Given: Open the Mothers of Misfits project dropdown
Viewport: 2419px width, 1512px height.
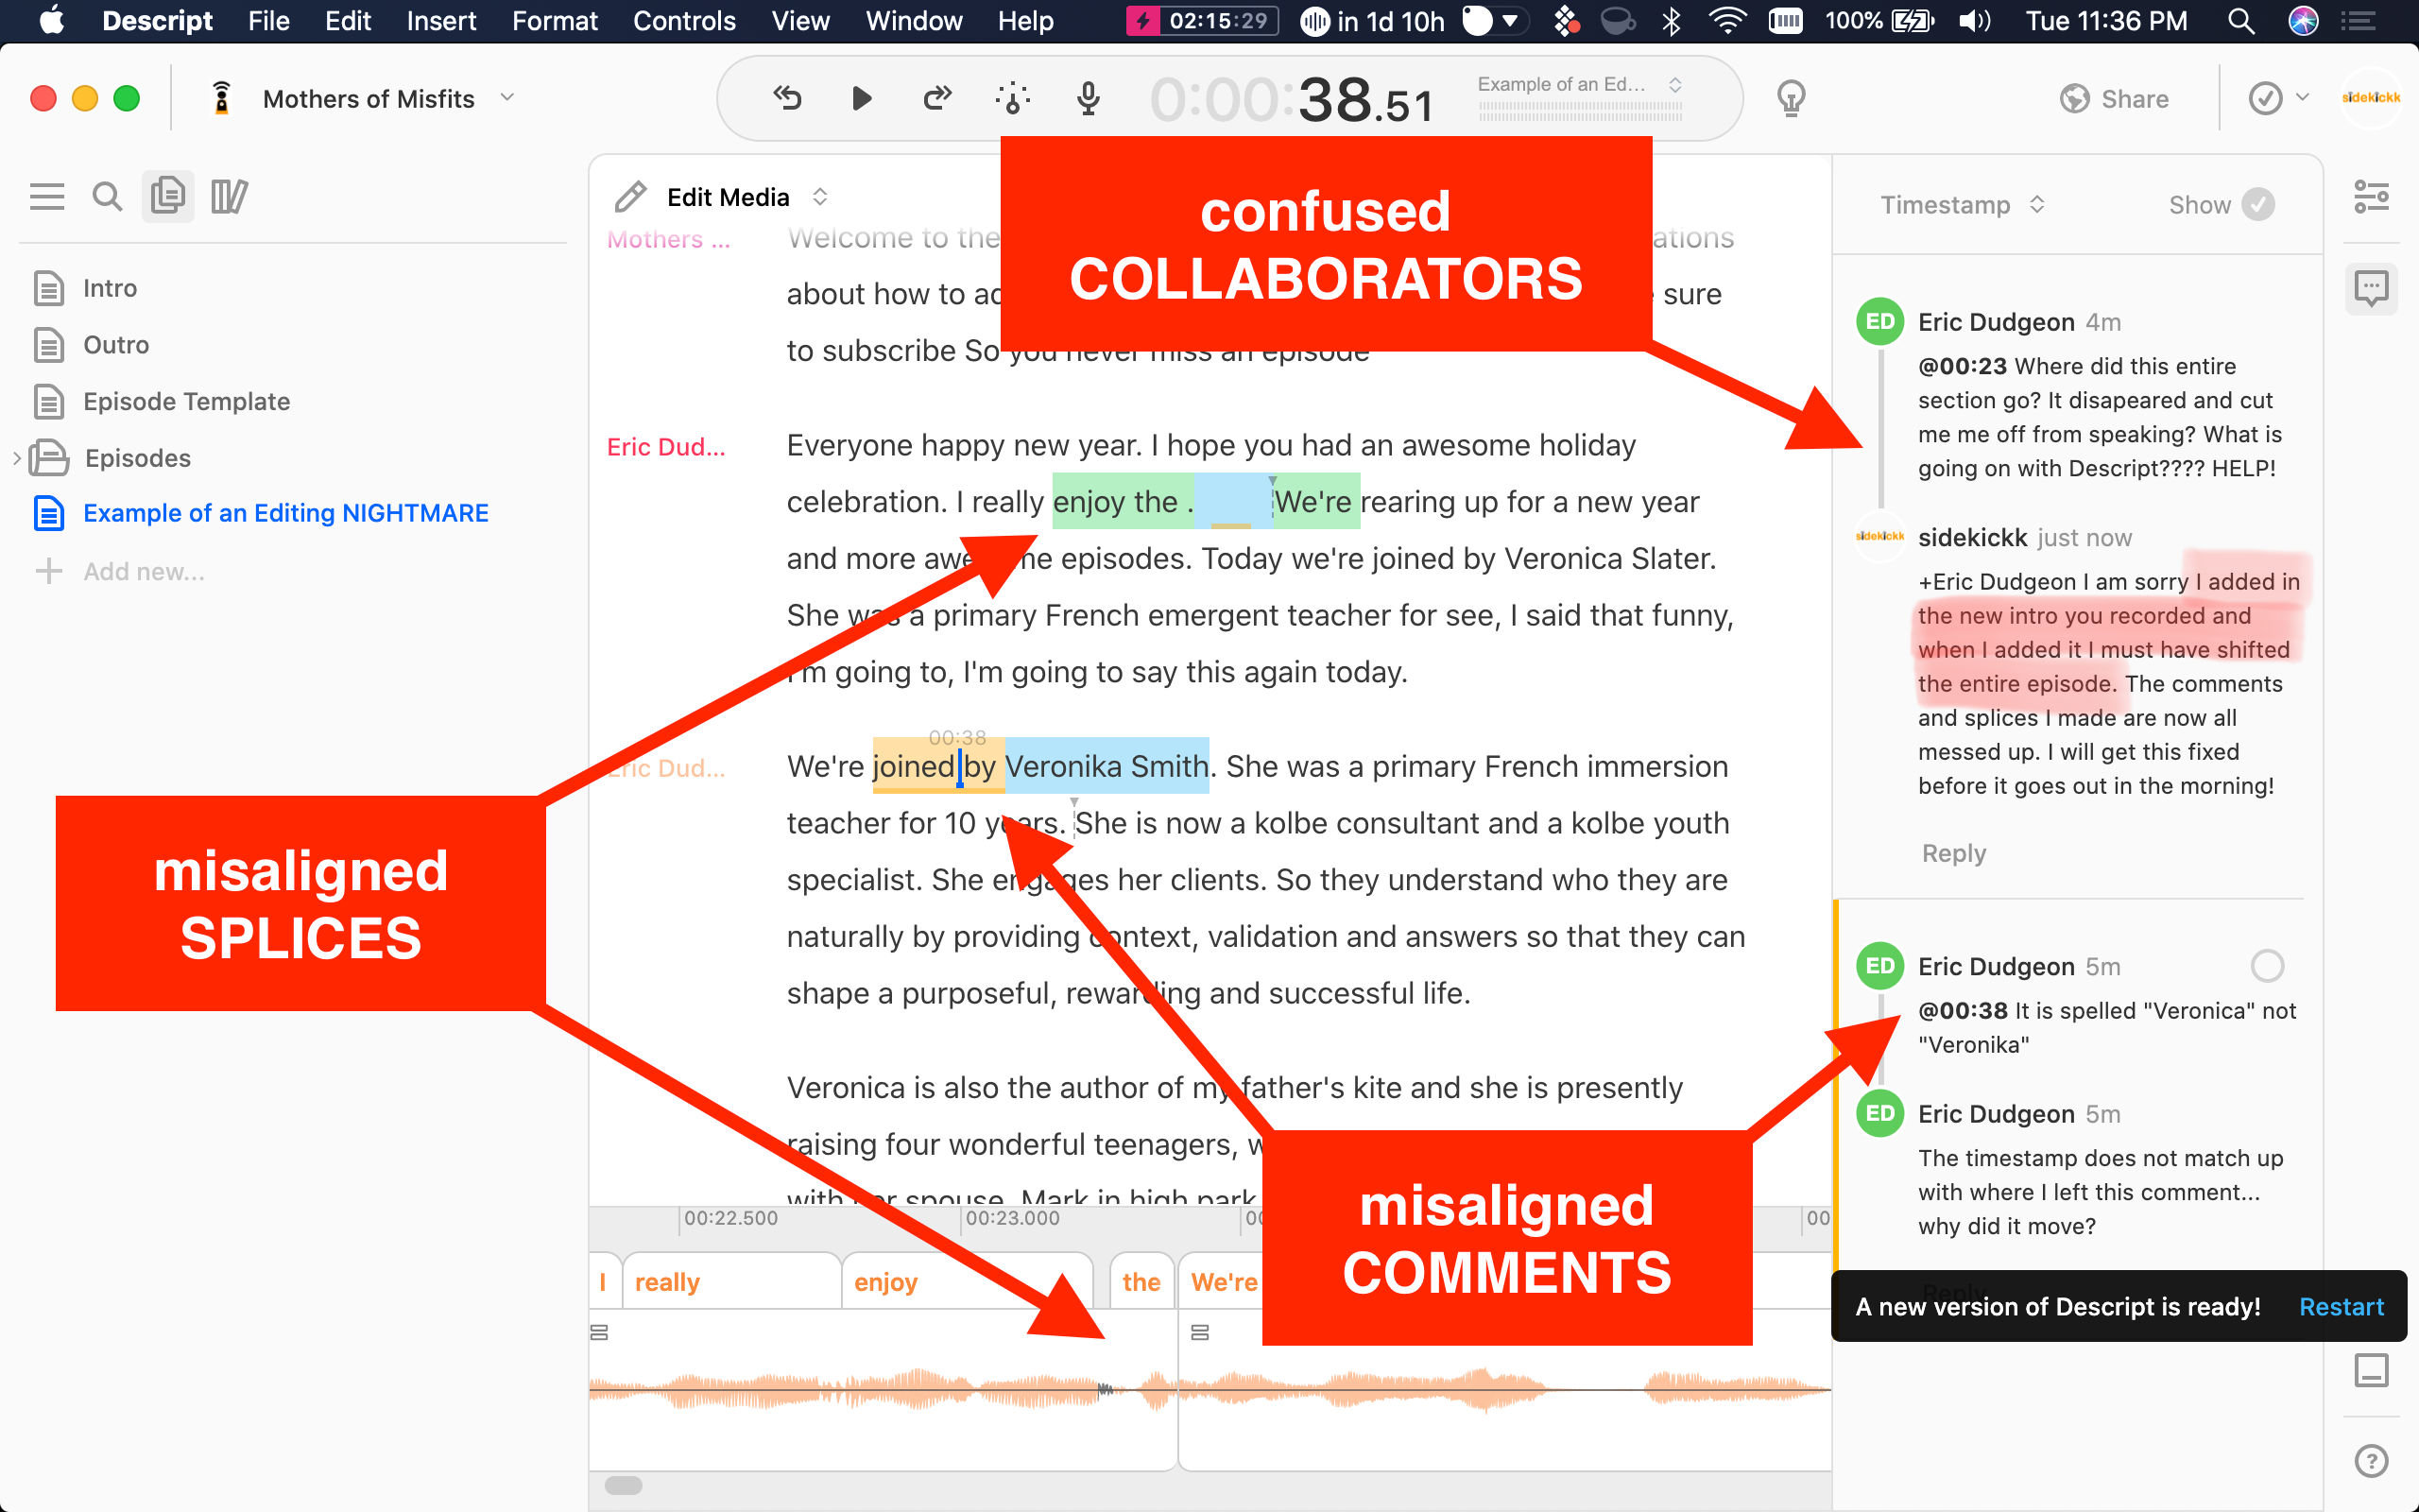Looking at the screenshot, I should [x=506, y=98].
